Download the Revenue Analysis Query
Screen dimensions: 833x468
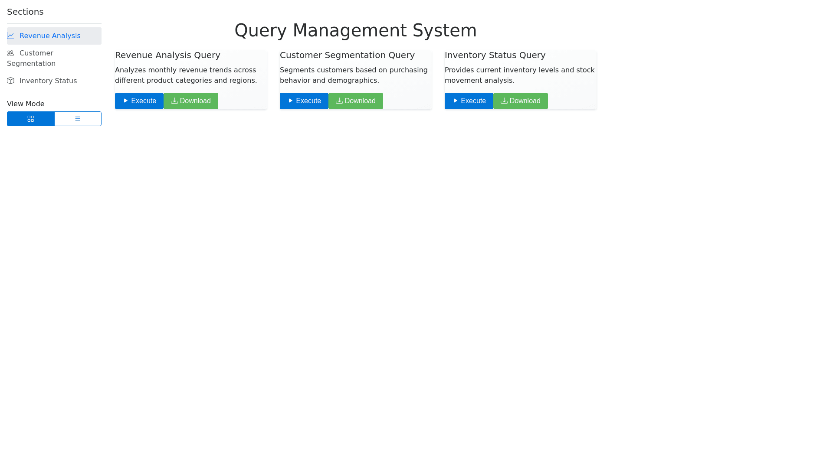(191, 101)
